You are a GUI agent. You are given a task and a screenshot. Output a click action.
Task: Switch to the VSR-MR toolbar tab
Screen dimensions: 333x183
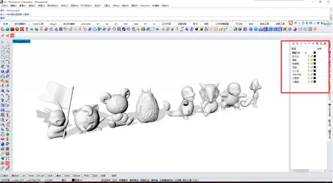pyautogui.click(x=86, y=24)
